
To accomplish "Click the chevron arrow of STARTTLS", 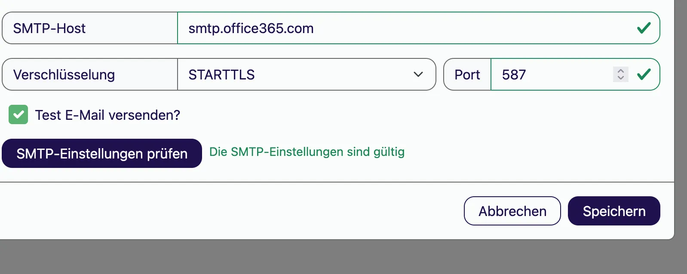I will click(418, 75).
